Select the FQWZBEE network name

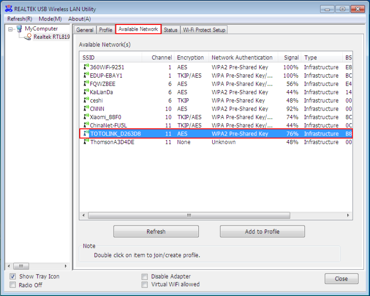(103, 84)
